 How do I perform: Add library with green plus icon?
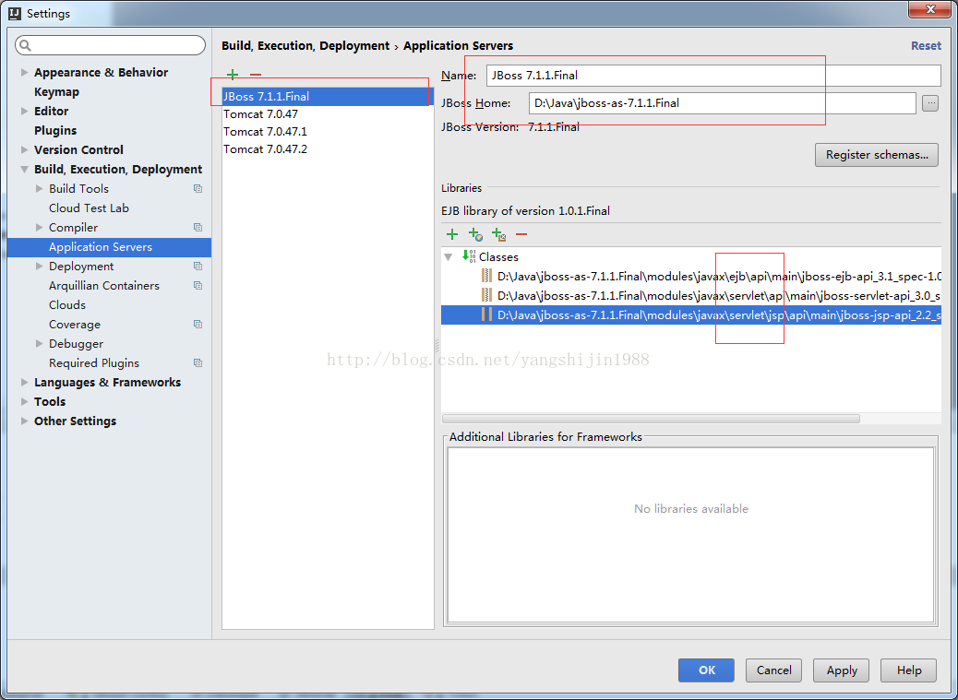click(452, 234)
